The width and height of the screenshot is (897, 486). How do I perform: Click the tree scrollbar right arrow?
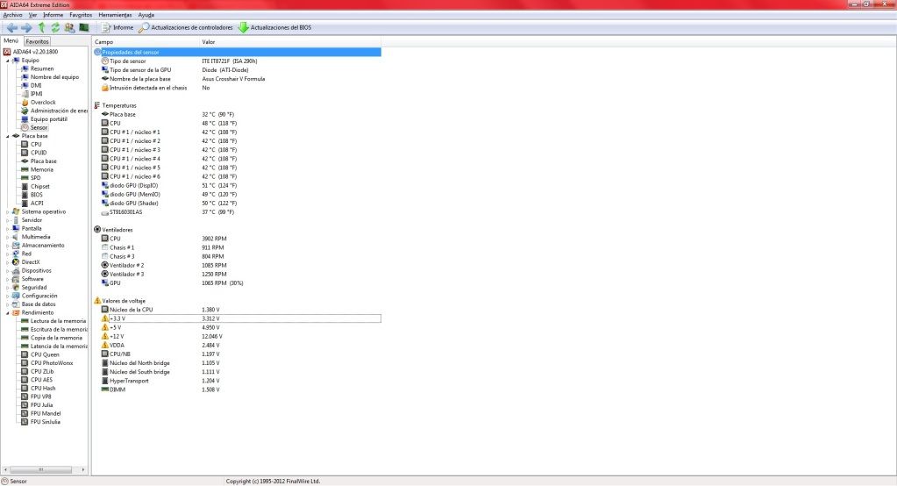83,469
